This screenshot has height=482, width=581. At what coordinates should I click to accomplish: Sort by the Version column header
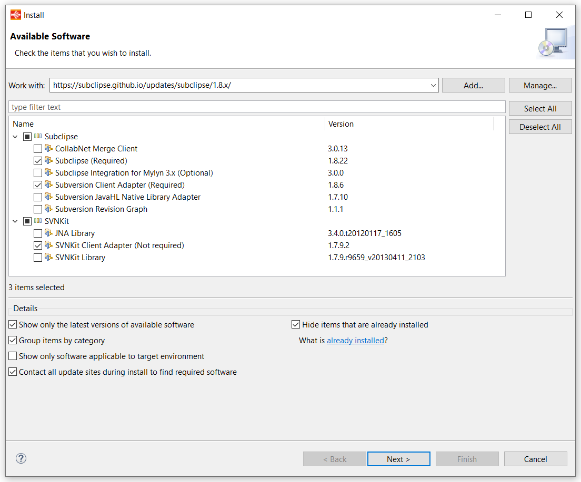pyautogui.click(x=409, y=124)
